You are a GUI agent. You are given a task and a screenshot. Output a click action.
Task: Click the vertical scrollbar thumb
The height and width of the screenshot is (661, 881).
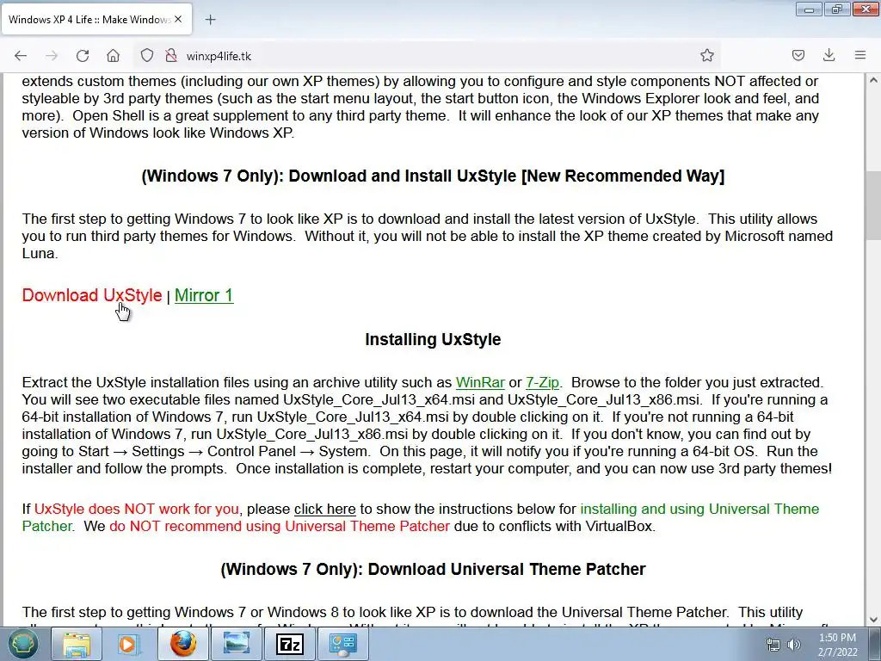coord(873,205)
